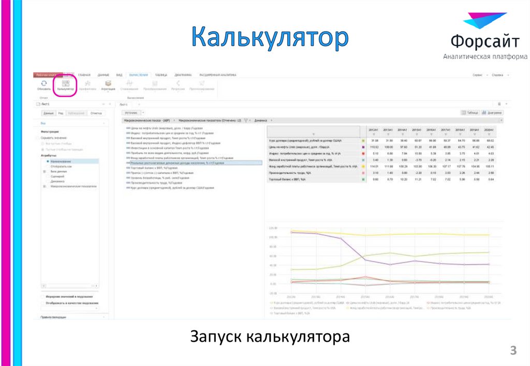Enable Игнорирование значений в подсказках

(42, 297)
